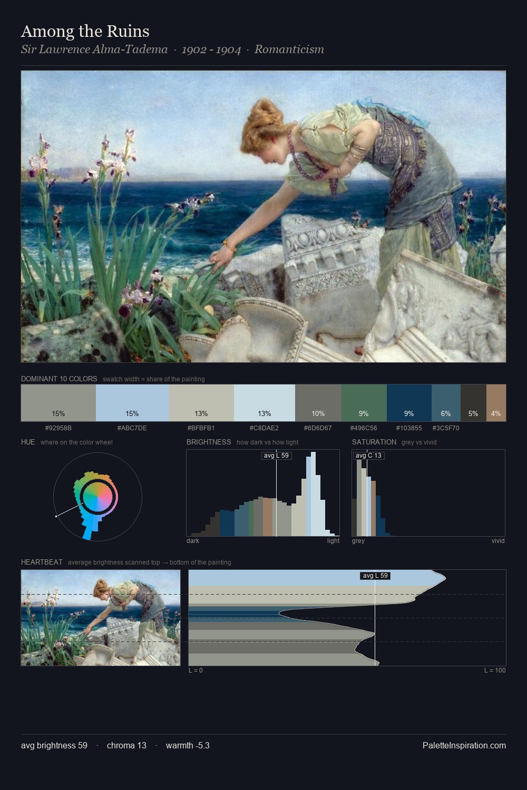Click the #BFBFB1 hex code label

pyautogui.click(x=201, y=428)
